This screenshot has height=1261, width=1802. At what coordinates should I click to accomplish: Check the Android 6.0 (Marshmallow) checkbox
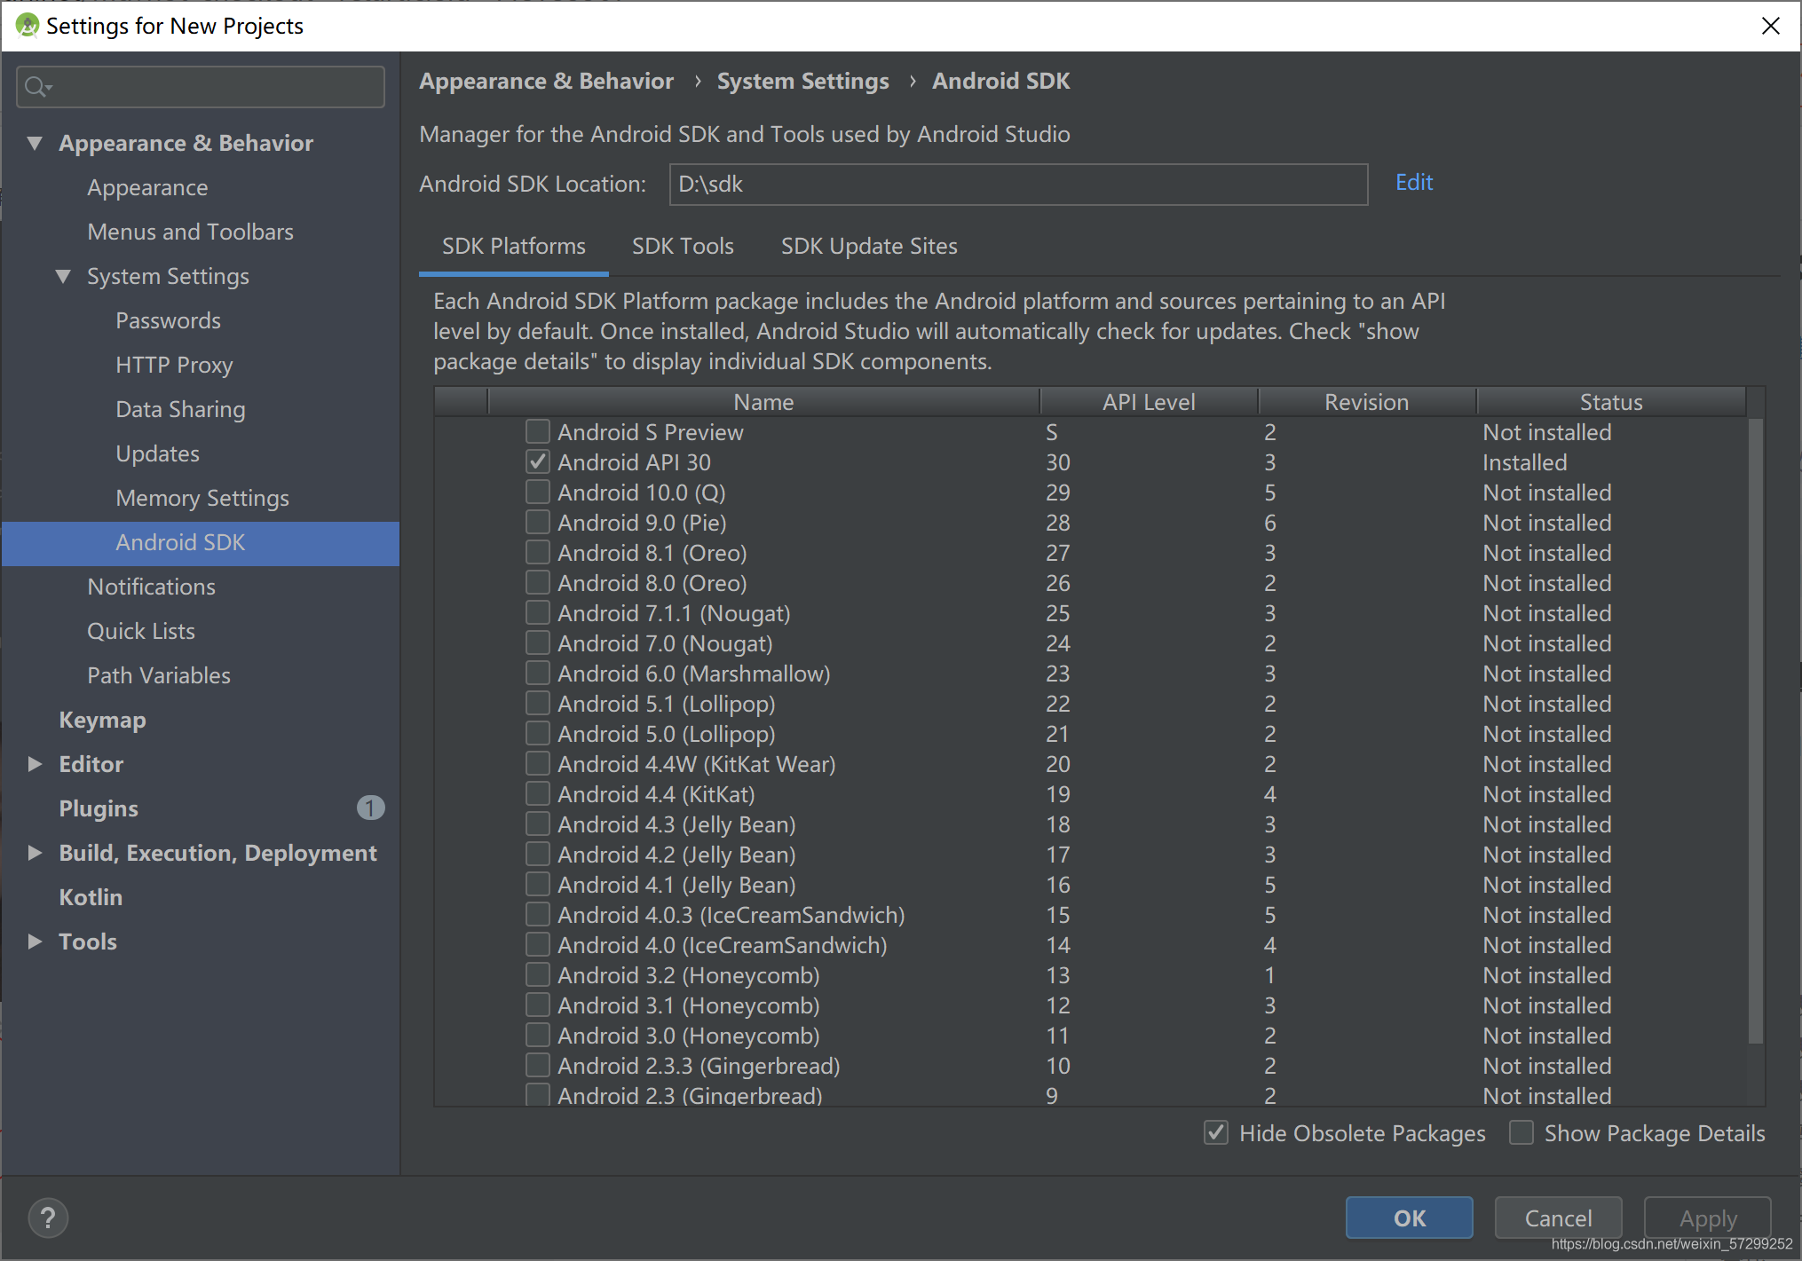pos(537,673)
